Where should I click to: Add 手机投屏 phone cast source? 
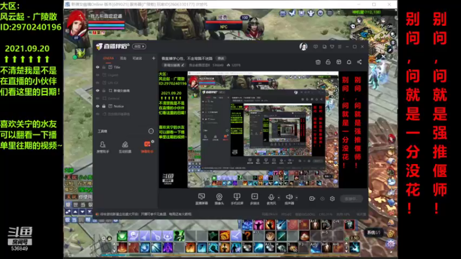(x=237, y=199)
